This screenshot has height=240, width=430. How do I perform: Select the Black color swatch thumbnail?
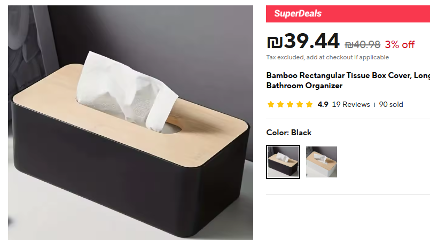(x=283, y=162)
